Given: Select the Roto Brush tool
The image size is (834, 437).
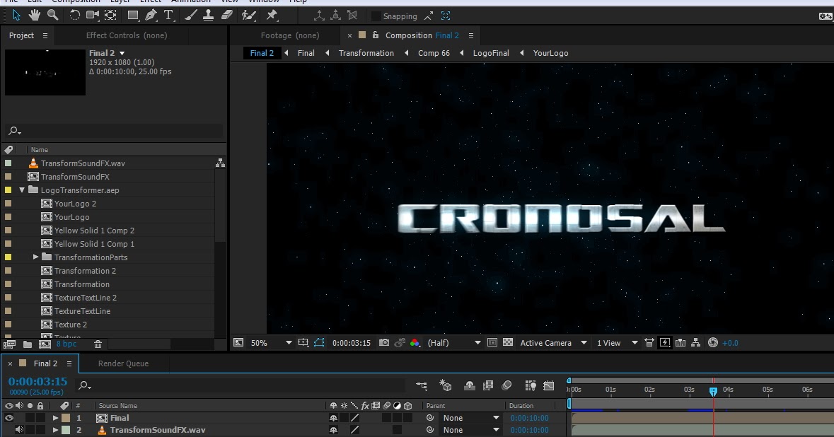Looking at the screenshot, I should pos(248,16).
